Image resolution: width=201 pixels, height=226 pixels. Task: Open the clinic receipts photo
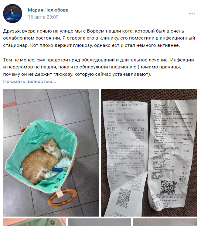[x=149, y=153]
